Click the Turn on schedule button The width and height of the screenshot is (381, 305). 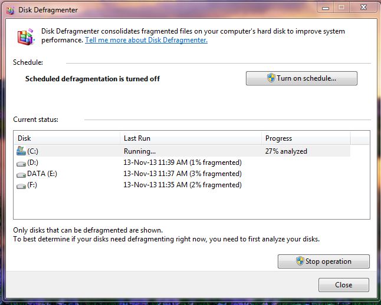301,78
